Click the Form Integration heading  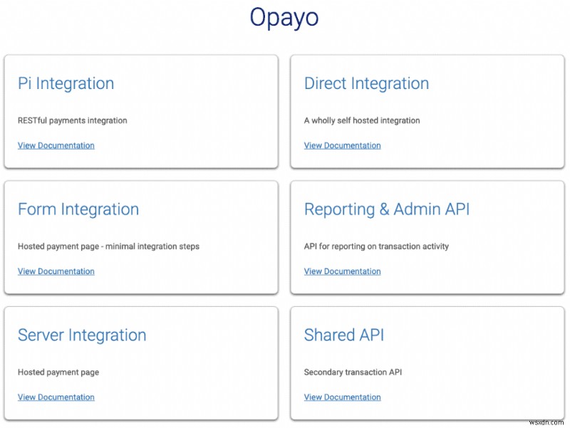(x=78, y=209)
